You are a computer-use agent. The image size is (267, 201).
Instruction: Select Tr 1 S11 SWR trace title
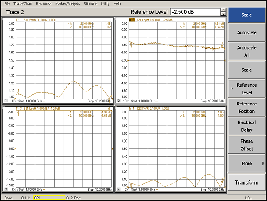pyautogui.click(x=36, y=20)
